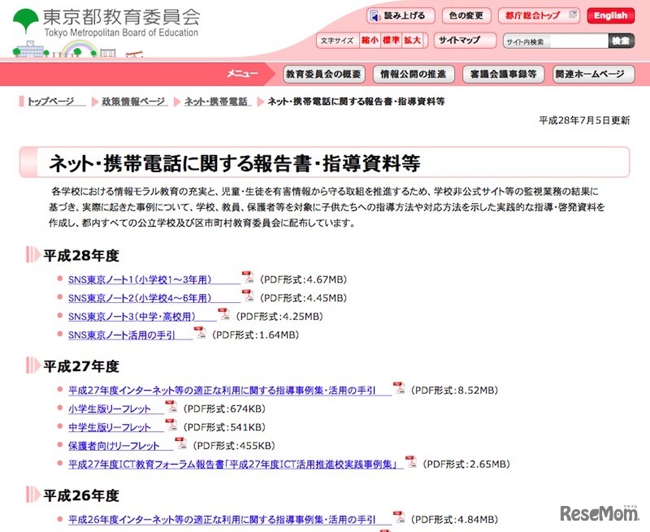Click the English language button
The width and height of the screenshot is (650, 532).
coord(610,15)
